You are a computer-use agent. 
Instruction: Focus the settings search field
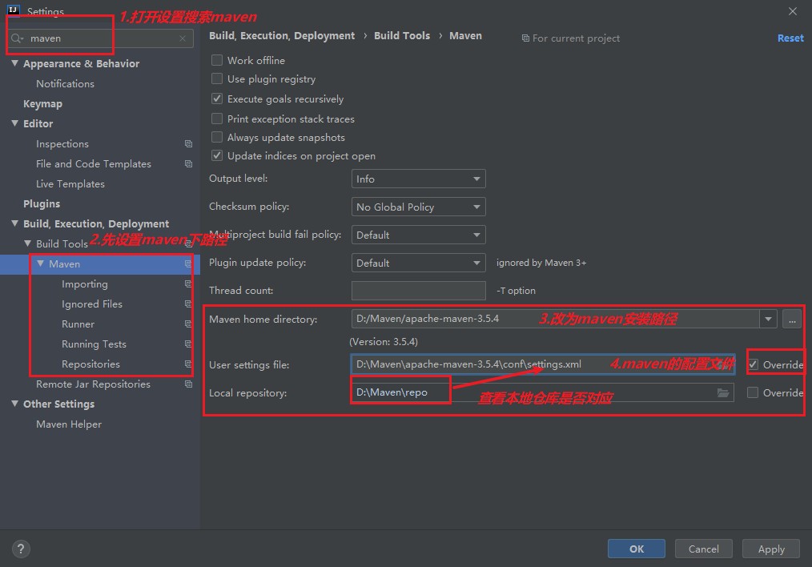102,38
